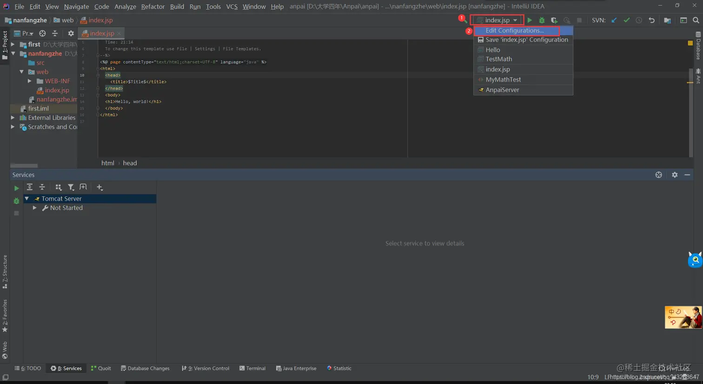Screen dimensions: 703x384
Task: Hide the Services panel with the minus icon
Action: pos(687,175)
